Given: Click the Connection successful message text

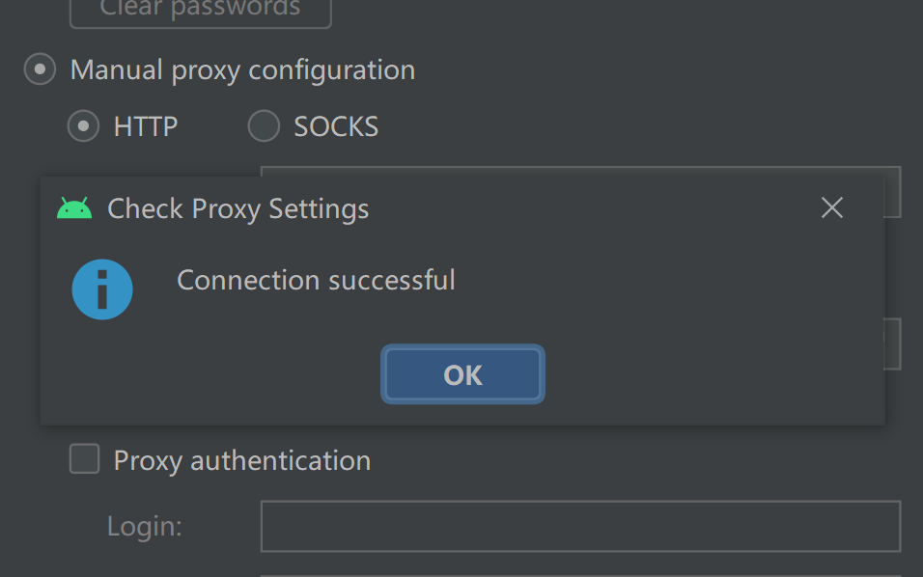Looking at the screenshot, I should click(x=316, y=280).
